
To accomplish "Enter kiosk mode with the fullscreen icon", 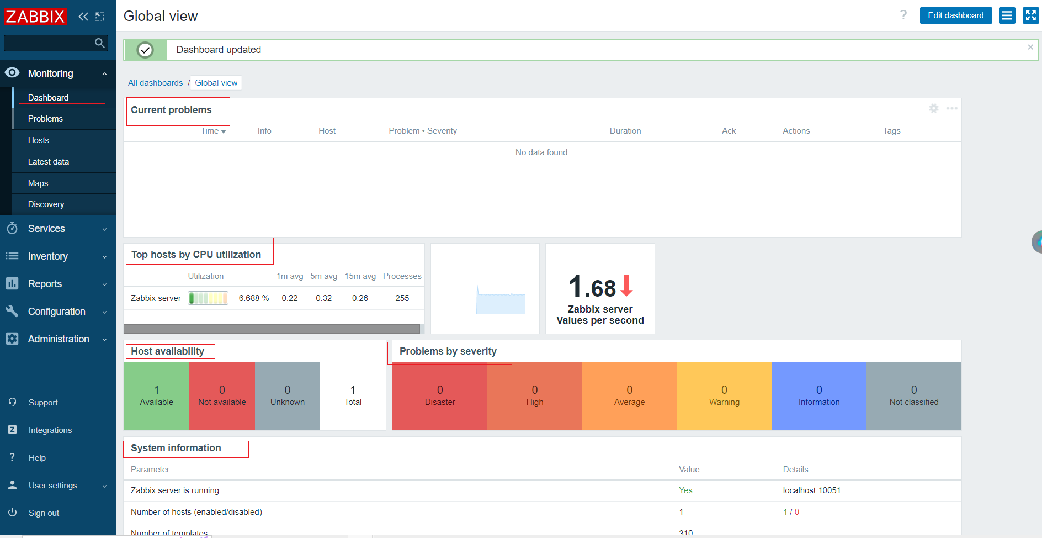I will tap(1030, 15).
